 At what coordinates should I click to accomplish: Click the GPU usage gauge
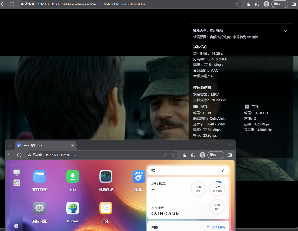[217, 207]
